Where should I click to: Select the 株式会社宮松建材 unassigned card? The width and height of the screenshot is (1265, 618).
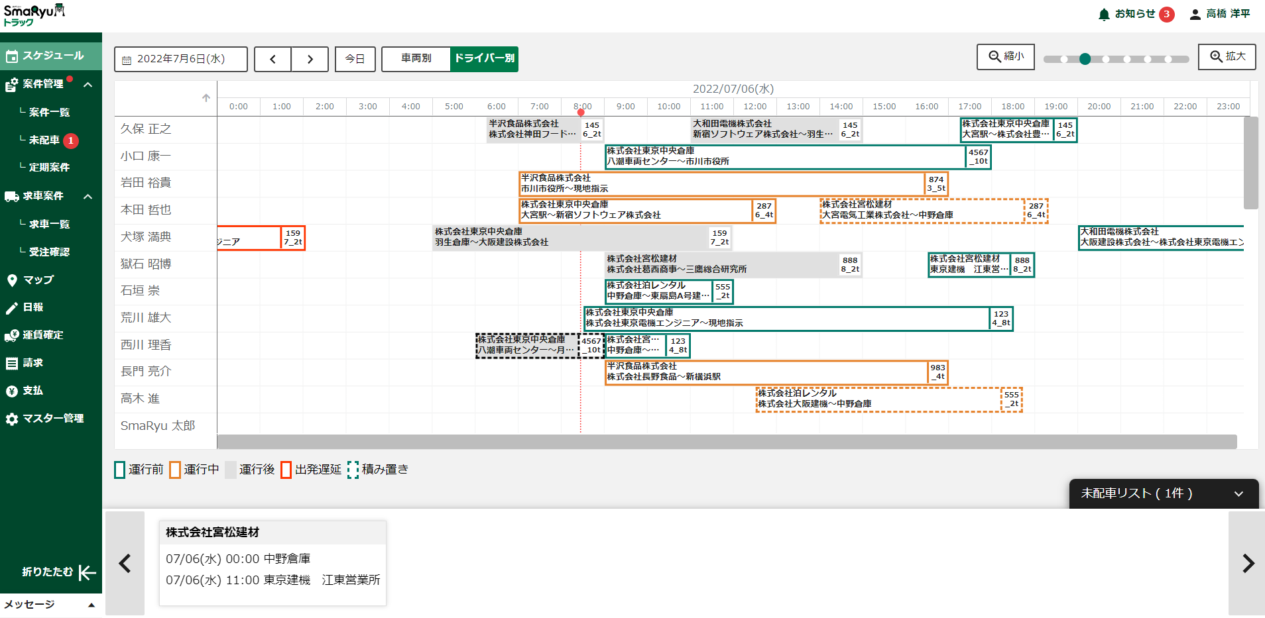point(272,563)
